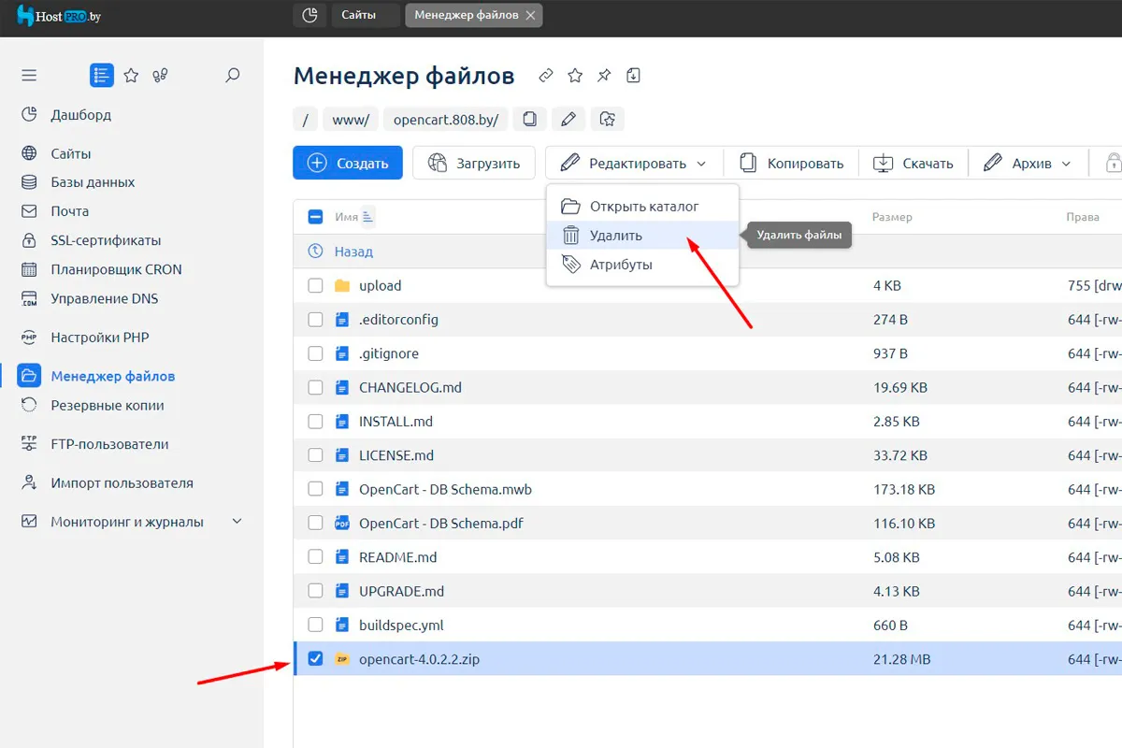Expand the Мониторинг и журналы section
The width and height of the screenshot is (1122, 748).
237,522
